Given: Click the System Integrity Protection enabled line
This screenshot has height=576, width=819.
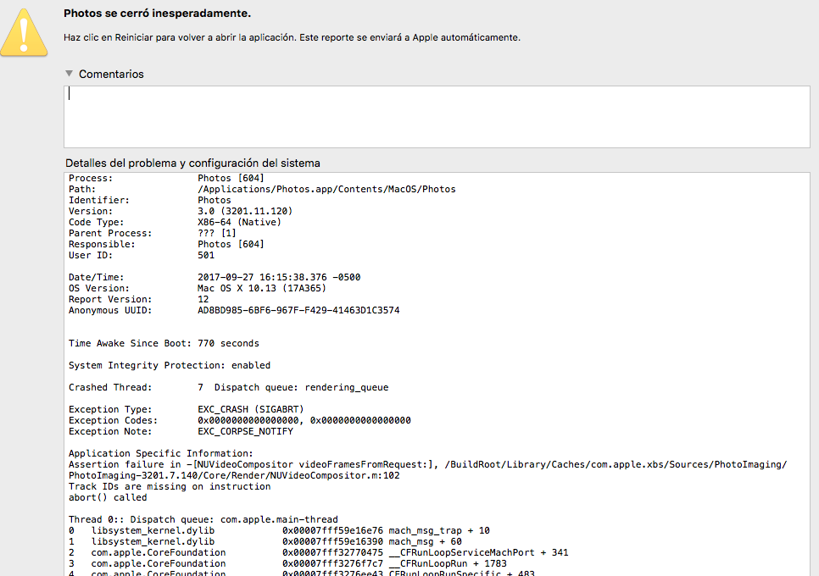Looking at the screenshot, I should [x=170, y=365].
